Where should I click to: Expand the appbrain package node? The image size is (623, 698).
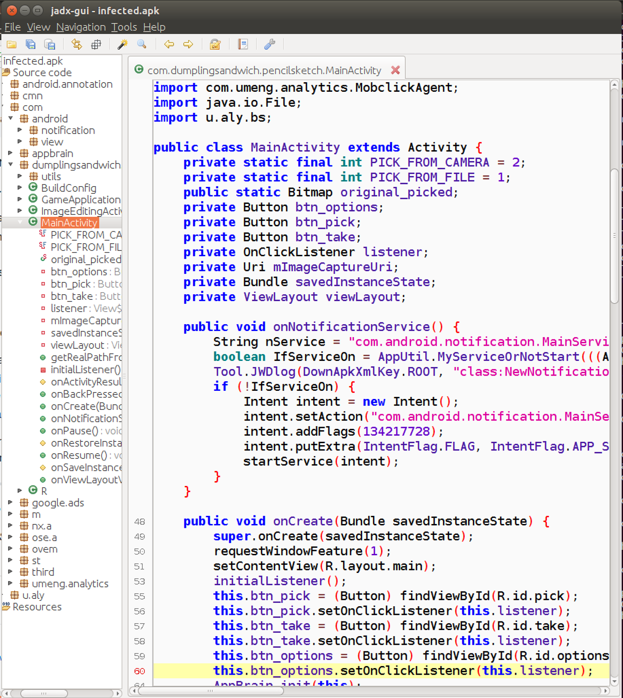tap(11, 153)
